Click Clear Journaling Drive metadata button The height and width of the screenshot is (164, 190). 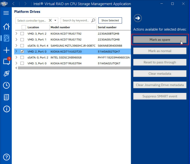coord(160,85)
